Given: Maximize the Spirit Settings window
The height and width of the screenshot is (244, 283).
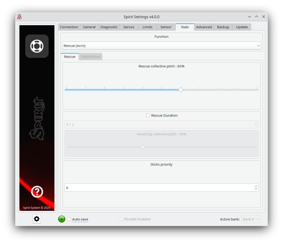Looking at the screenshot, I should coord(257,17).
